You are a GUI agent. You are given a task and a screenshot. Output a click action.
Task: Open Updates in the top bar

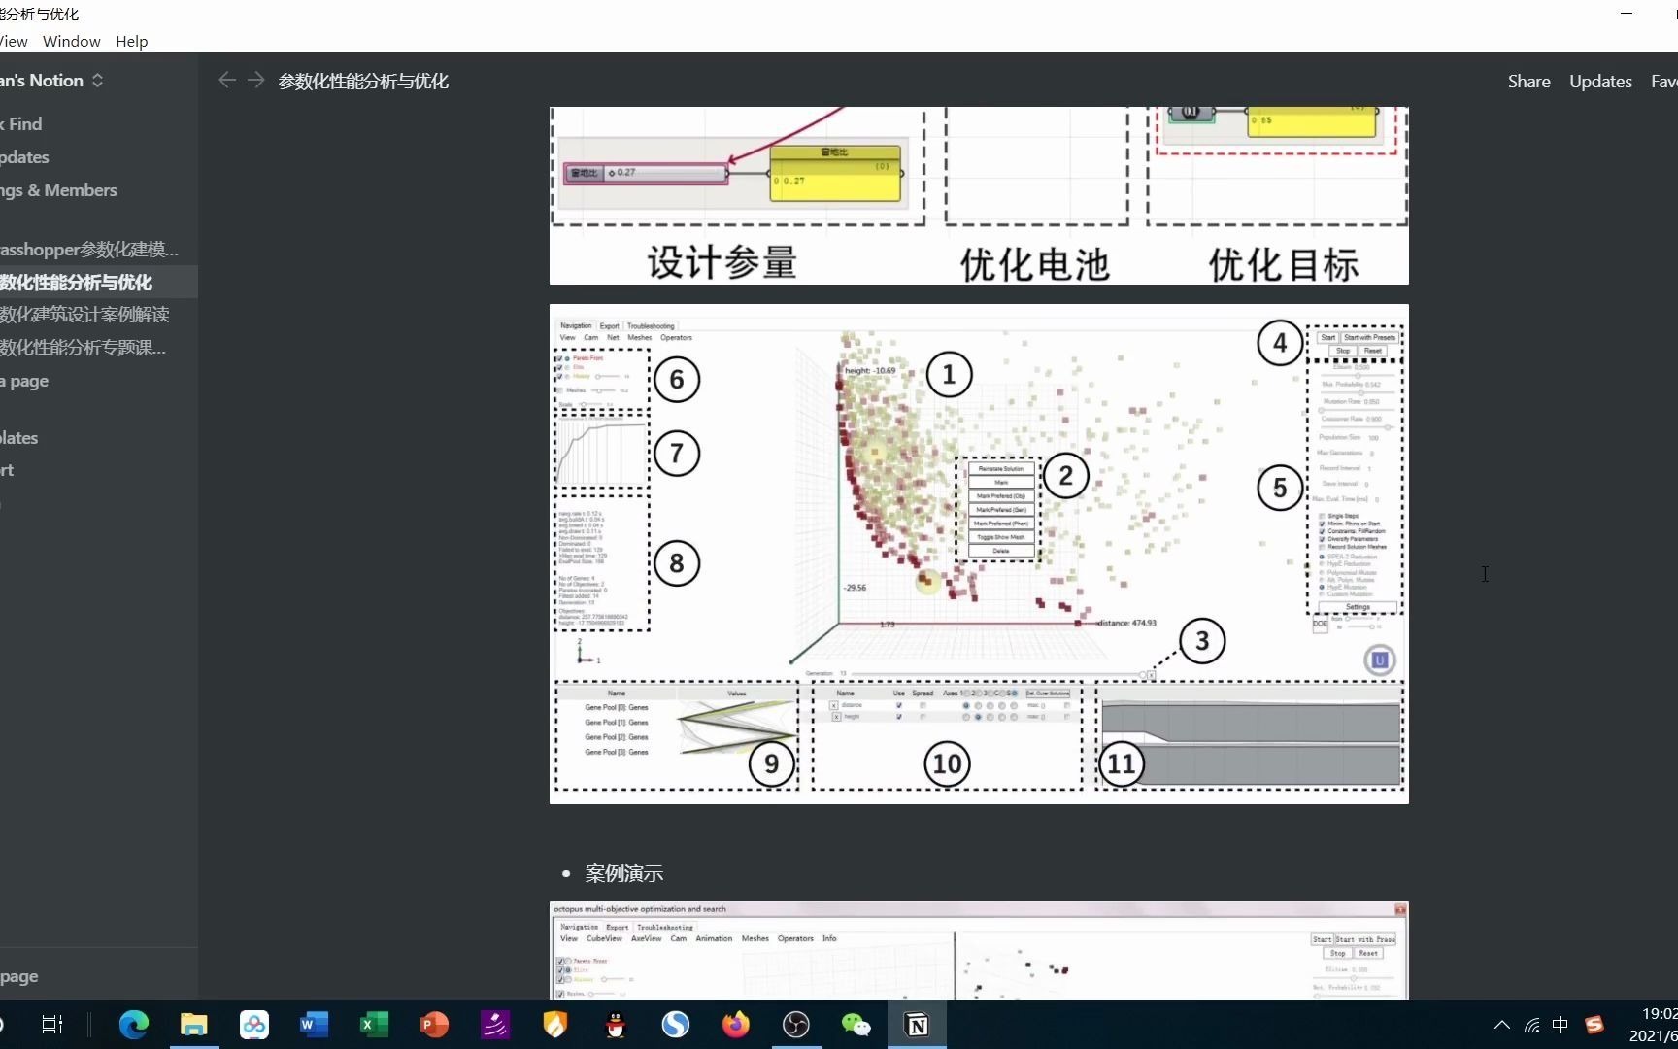1600,82
